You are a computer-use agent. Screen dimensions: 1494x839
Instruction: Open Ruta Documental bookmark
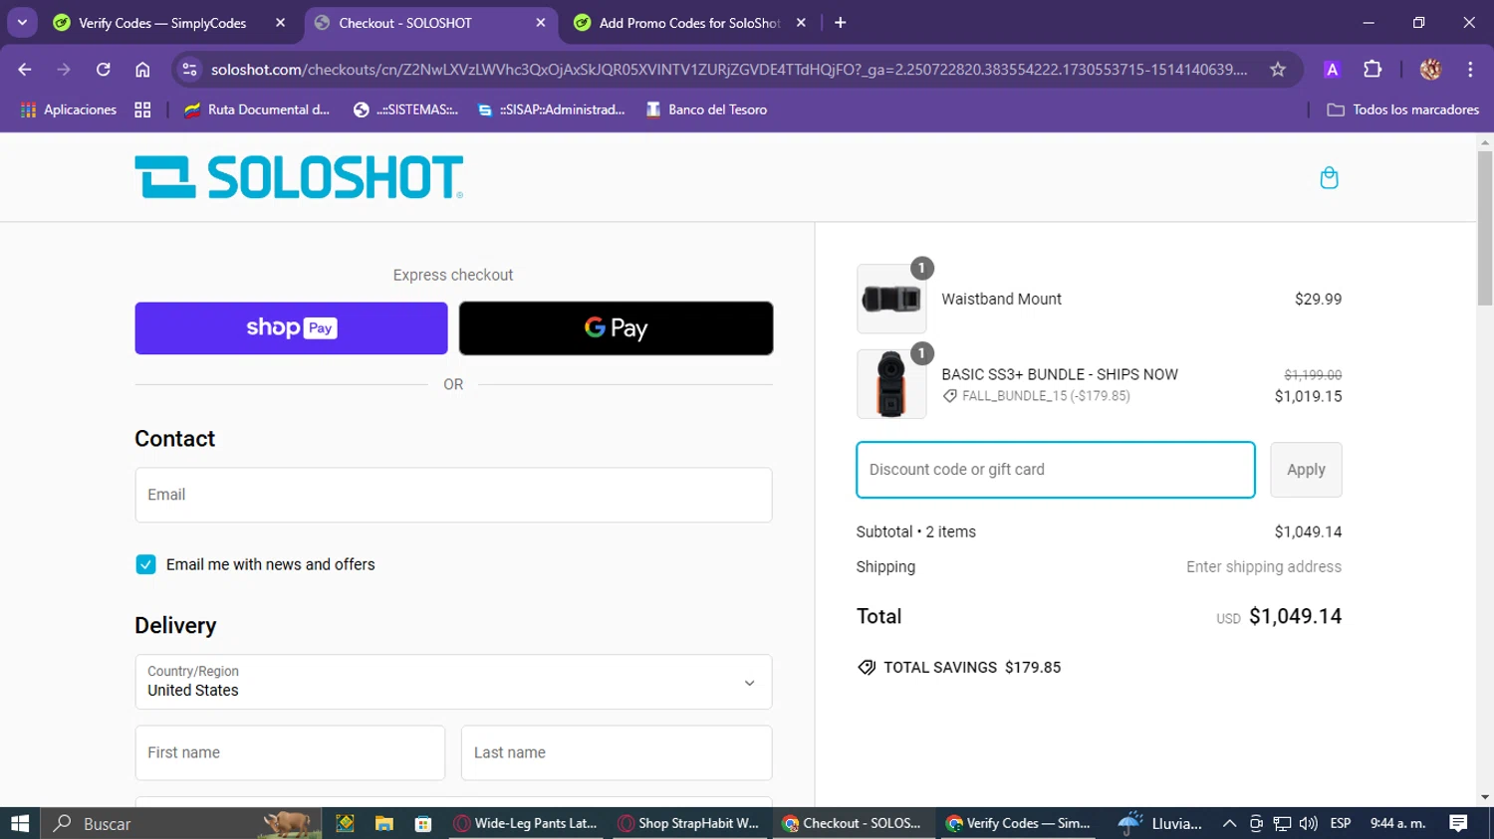point(257,109)
